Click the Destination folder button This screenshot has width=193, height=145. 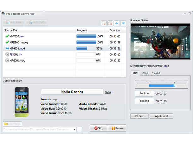[x=12, y=124]
